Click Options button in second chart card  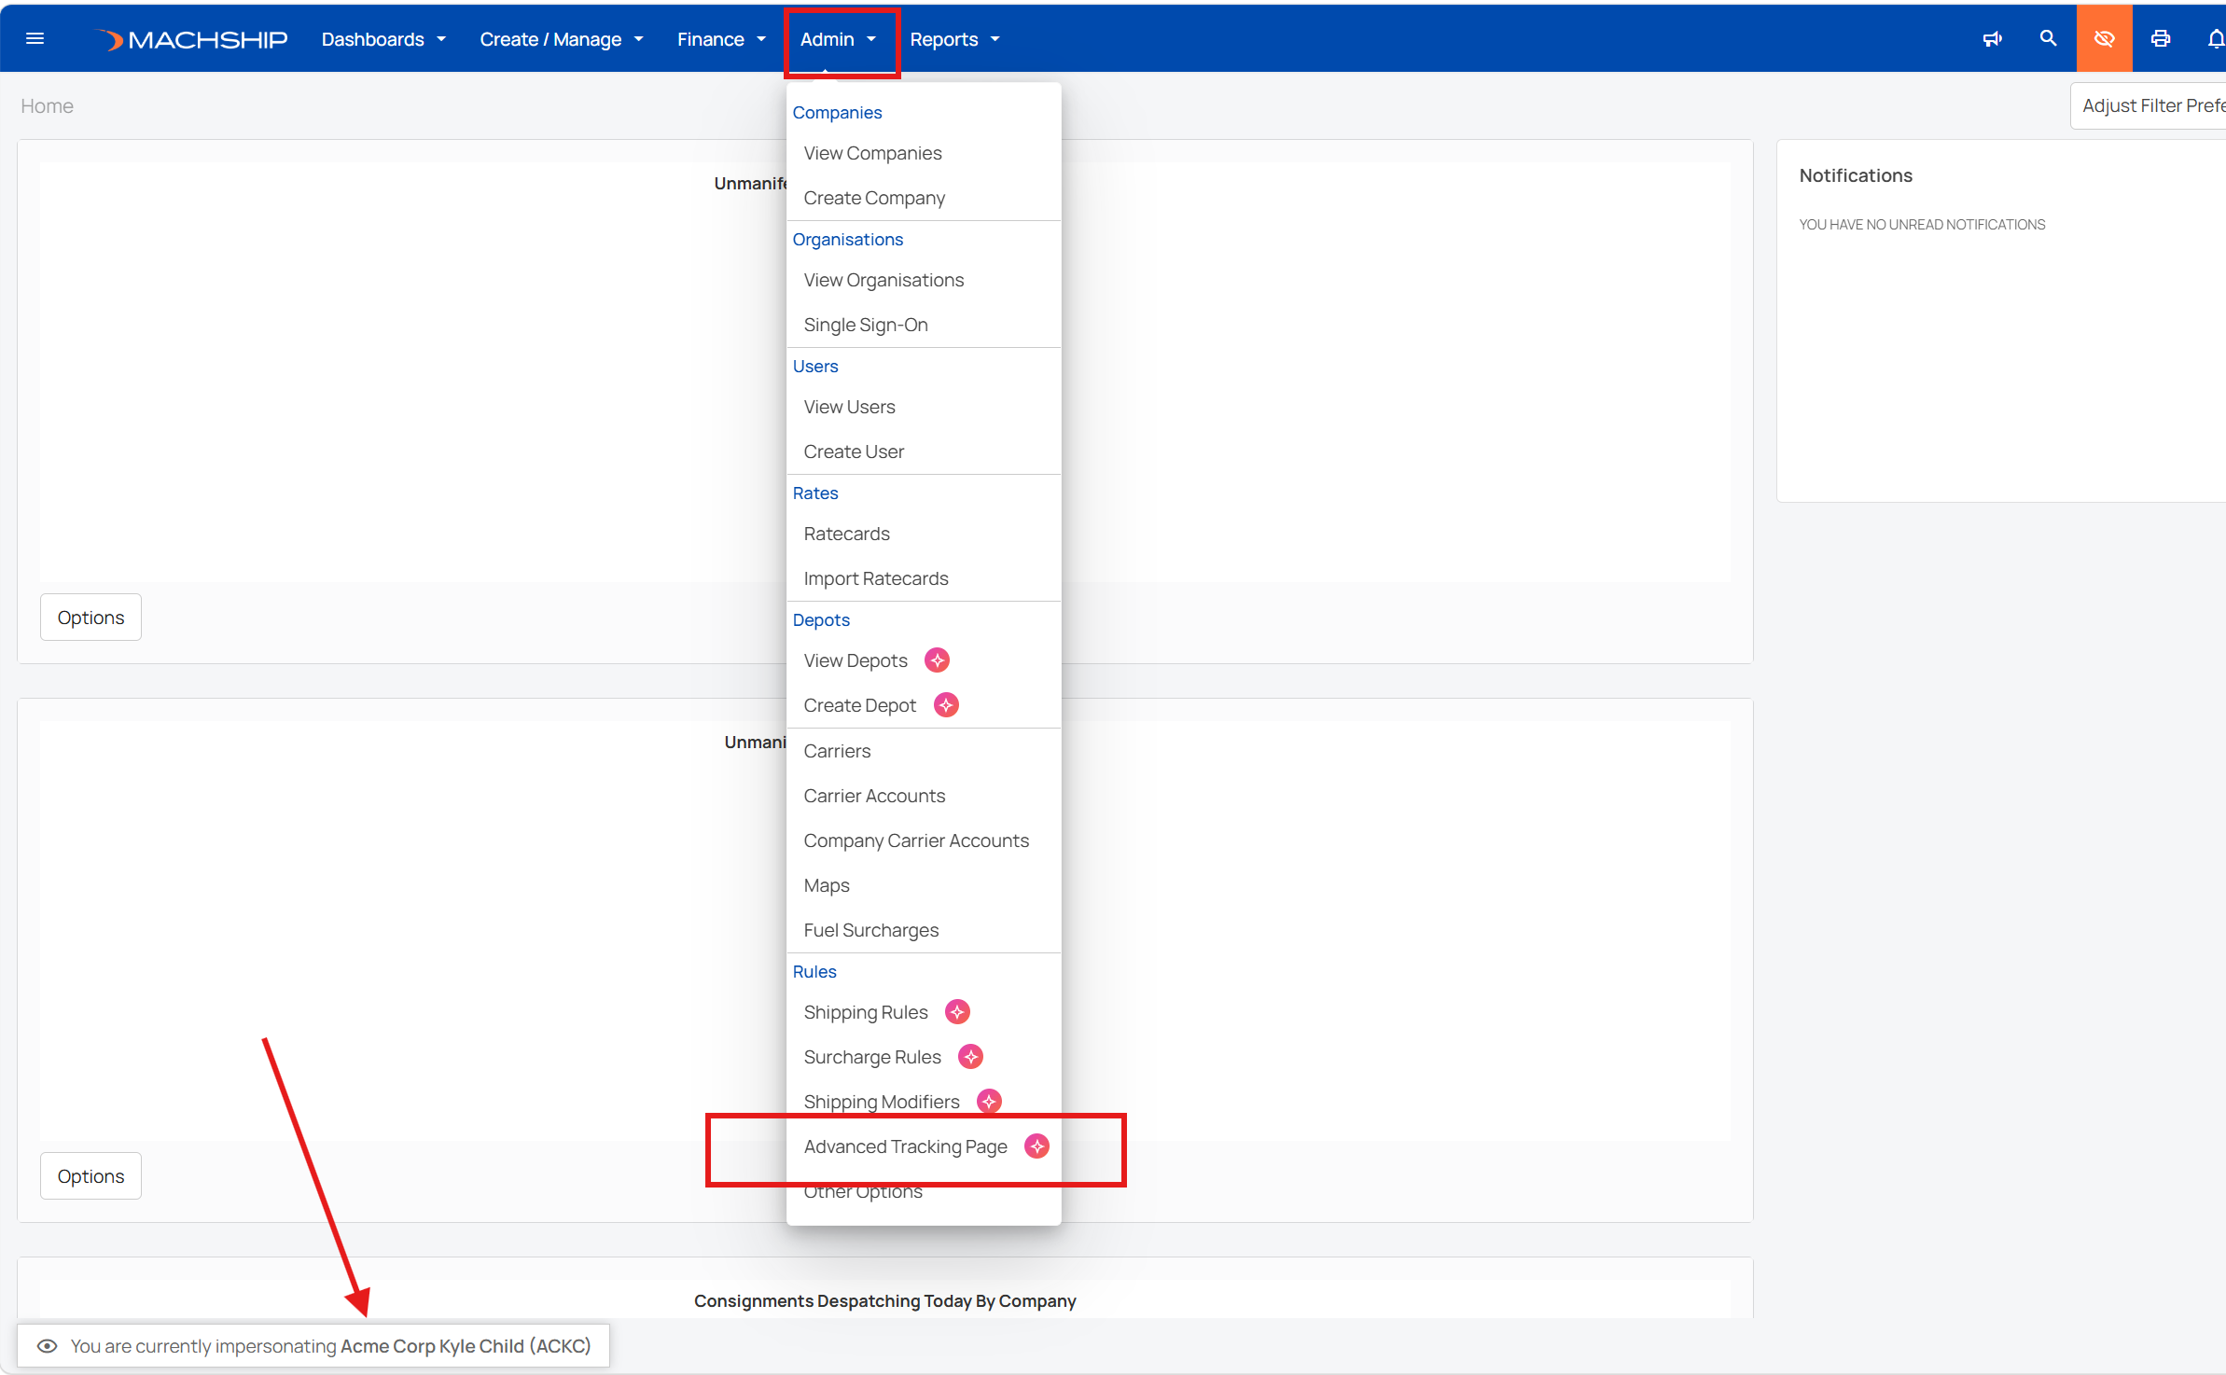click(x=90, y=1176)
